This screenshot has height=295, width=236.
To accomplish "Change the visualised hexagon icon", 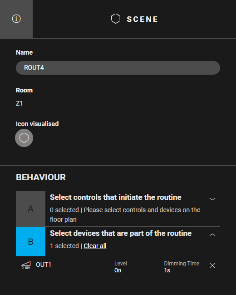I will tap(24, 138).
